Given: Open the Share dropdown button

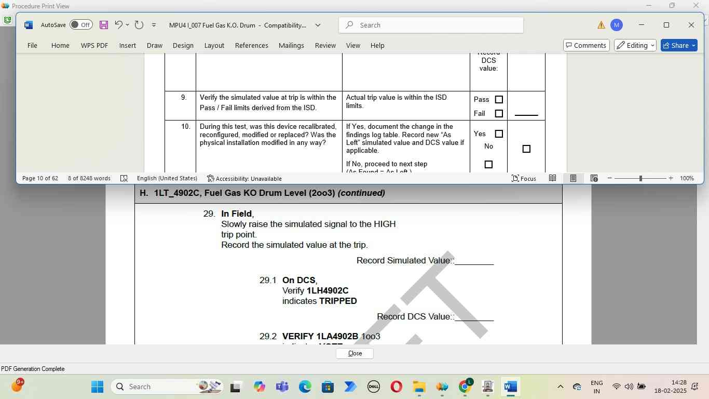Looking at the screenshot, I should click(679, 45).
